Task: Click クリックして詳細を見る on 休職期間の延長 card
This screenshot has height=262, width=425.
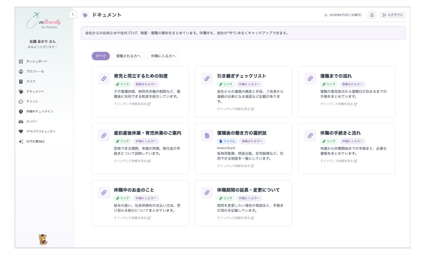Action: coord(236,218)
